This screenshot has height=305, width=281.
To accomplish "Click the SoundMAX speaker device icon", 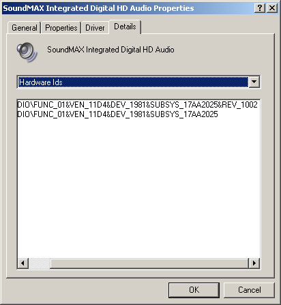I will coord(27,52).
